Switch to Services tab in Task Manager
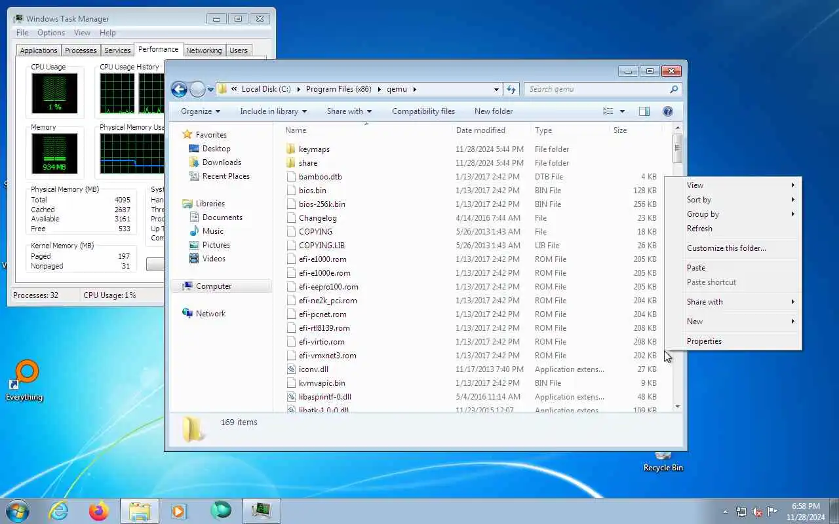Viewport: 839px width, 524px height. (117, 50)
